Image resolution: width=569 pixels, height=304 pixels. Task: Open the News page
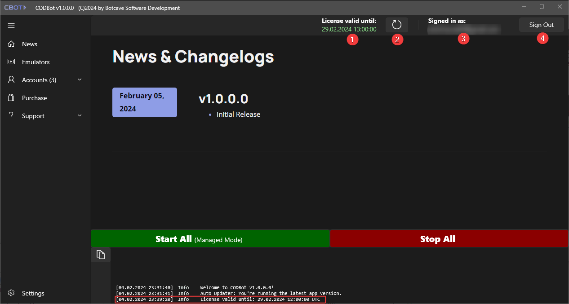(x=30, y=44)
